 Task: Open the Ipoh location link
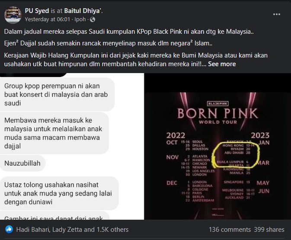80,19
